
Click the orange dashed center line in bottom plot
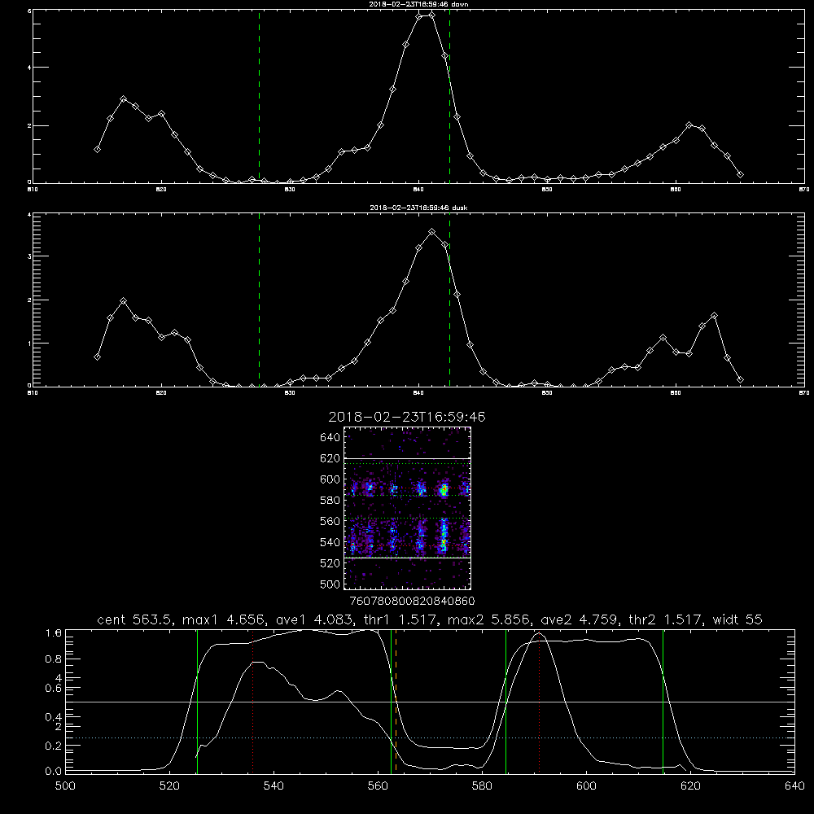coord(396,701)
